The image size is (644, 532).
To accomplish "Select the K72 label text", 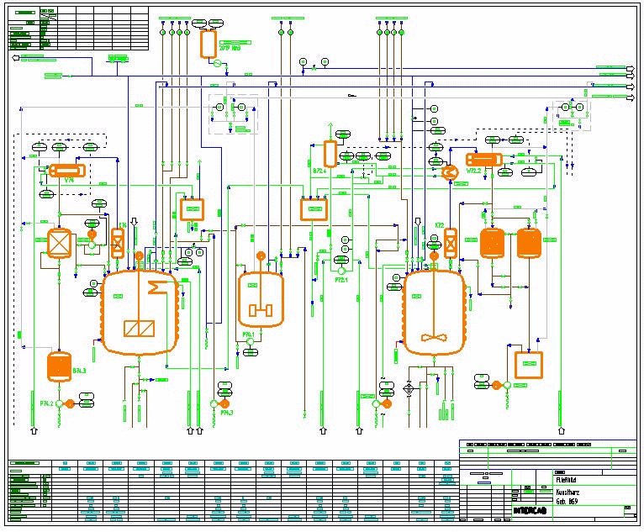I will click(x=440, y=225).
